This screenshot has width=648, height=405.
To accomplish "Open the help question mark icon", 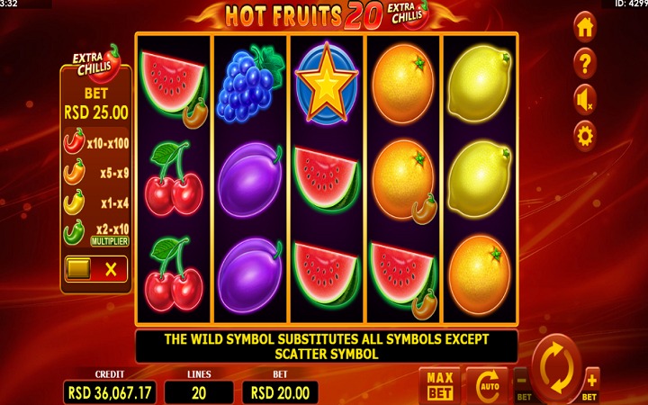I will (585, 63).
